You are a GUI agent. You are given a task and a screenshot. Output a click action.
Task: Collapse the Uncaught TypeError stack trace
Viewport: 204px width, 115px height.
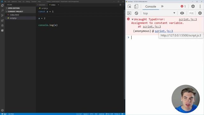132,19
